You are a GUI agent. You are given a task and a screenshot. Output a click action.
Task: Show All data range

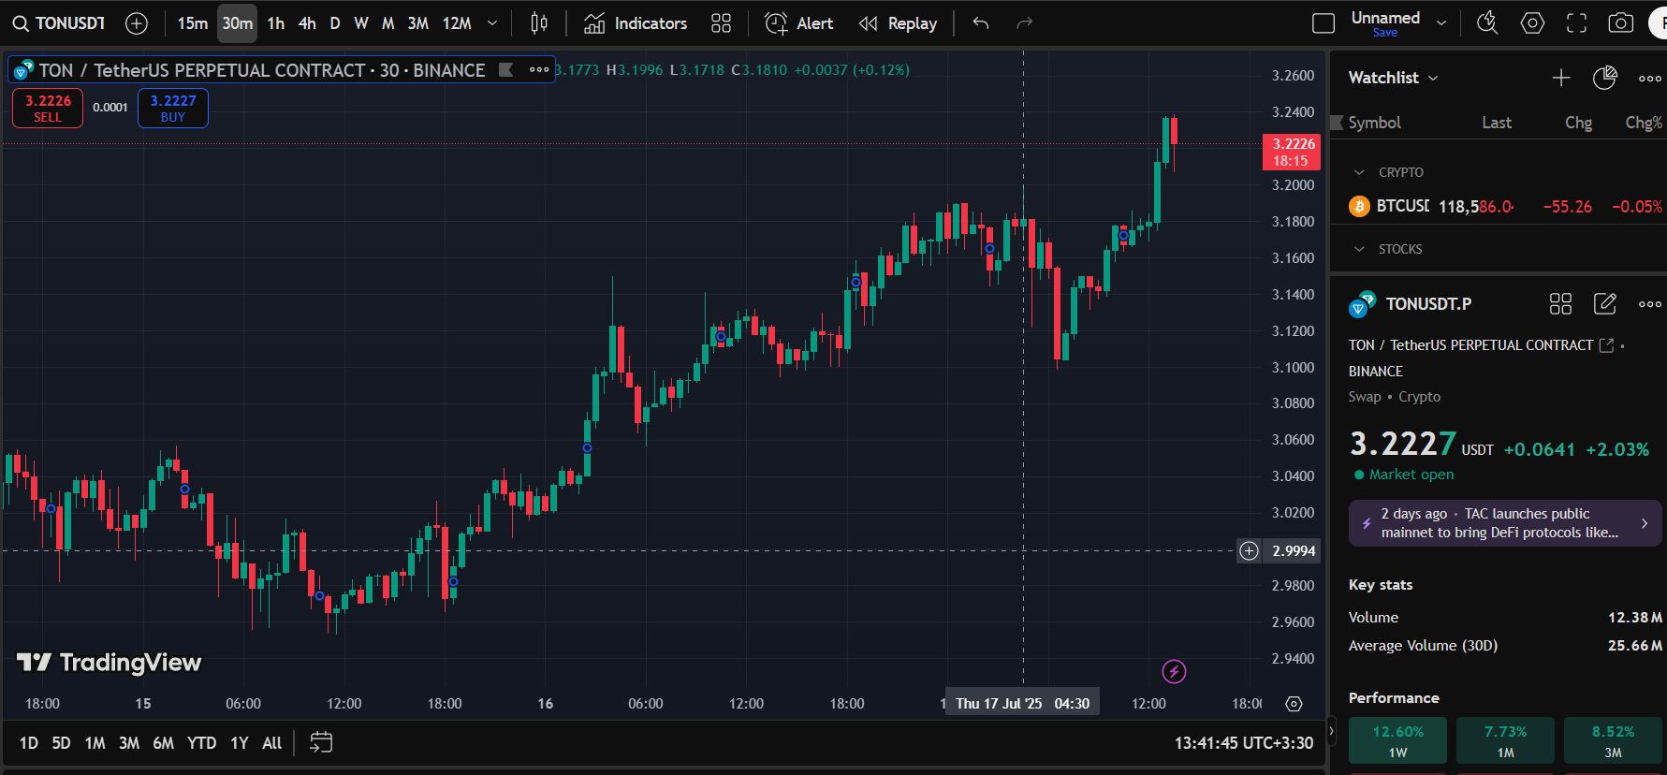271,743
